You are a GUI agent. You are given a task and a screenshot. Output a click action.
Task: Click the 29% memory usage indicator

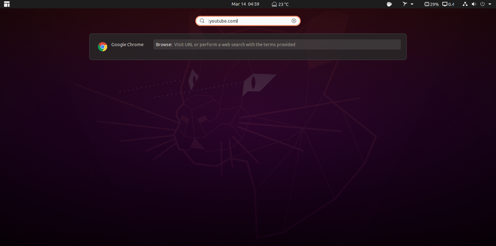(432, 4)
